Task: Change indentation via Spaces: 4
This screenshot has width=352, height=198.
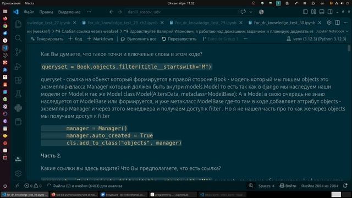Action: click(x=266, y=186)
